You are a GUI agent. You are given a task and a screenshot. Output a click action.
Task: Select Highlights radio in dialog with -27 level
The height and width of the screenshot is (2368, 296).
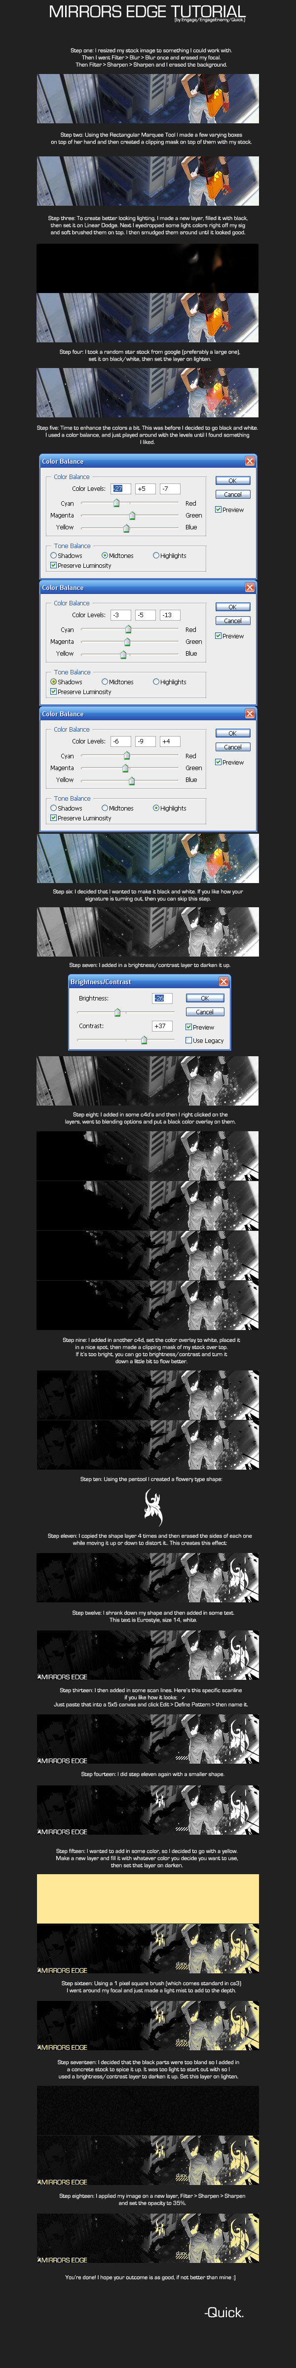(169, 555)
